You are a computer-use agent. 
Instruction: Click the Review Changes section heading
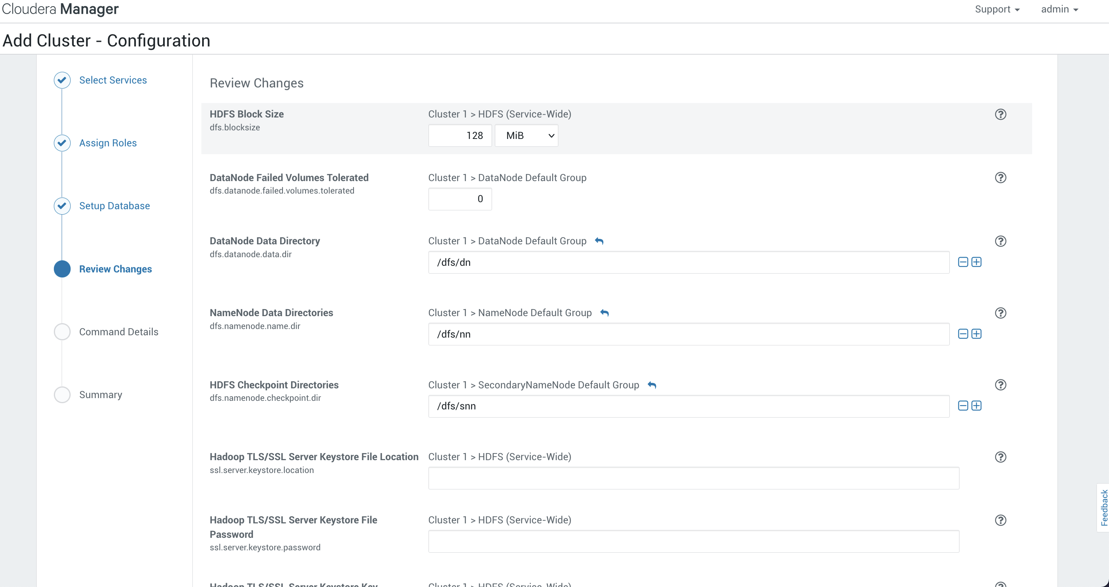[x=257, y=83]
